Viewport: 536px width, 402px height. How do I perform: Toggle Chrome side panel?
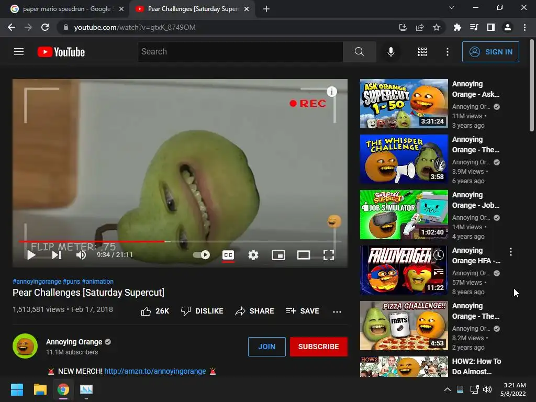tap(491, 27)
